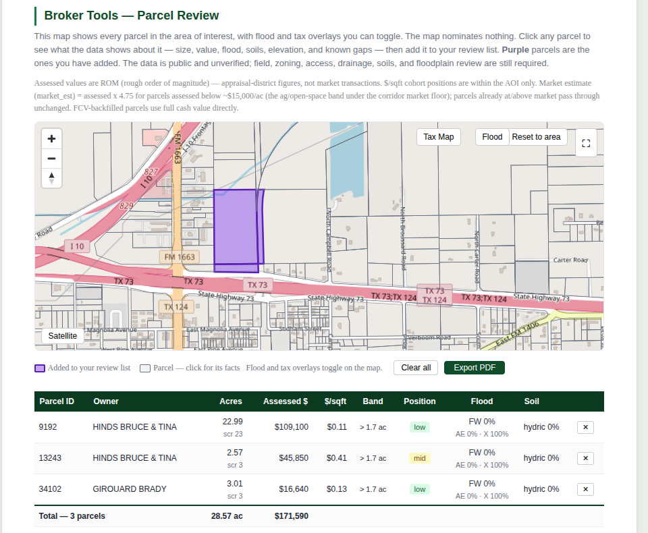This screenshot has width=648, height=533.
Task: Click the Parcel ID column header
Action: (x=57, y=401)
